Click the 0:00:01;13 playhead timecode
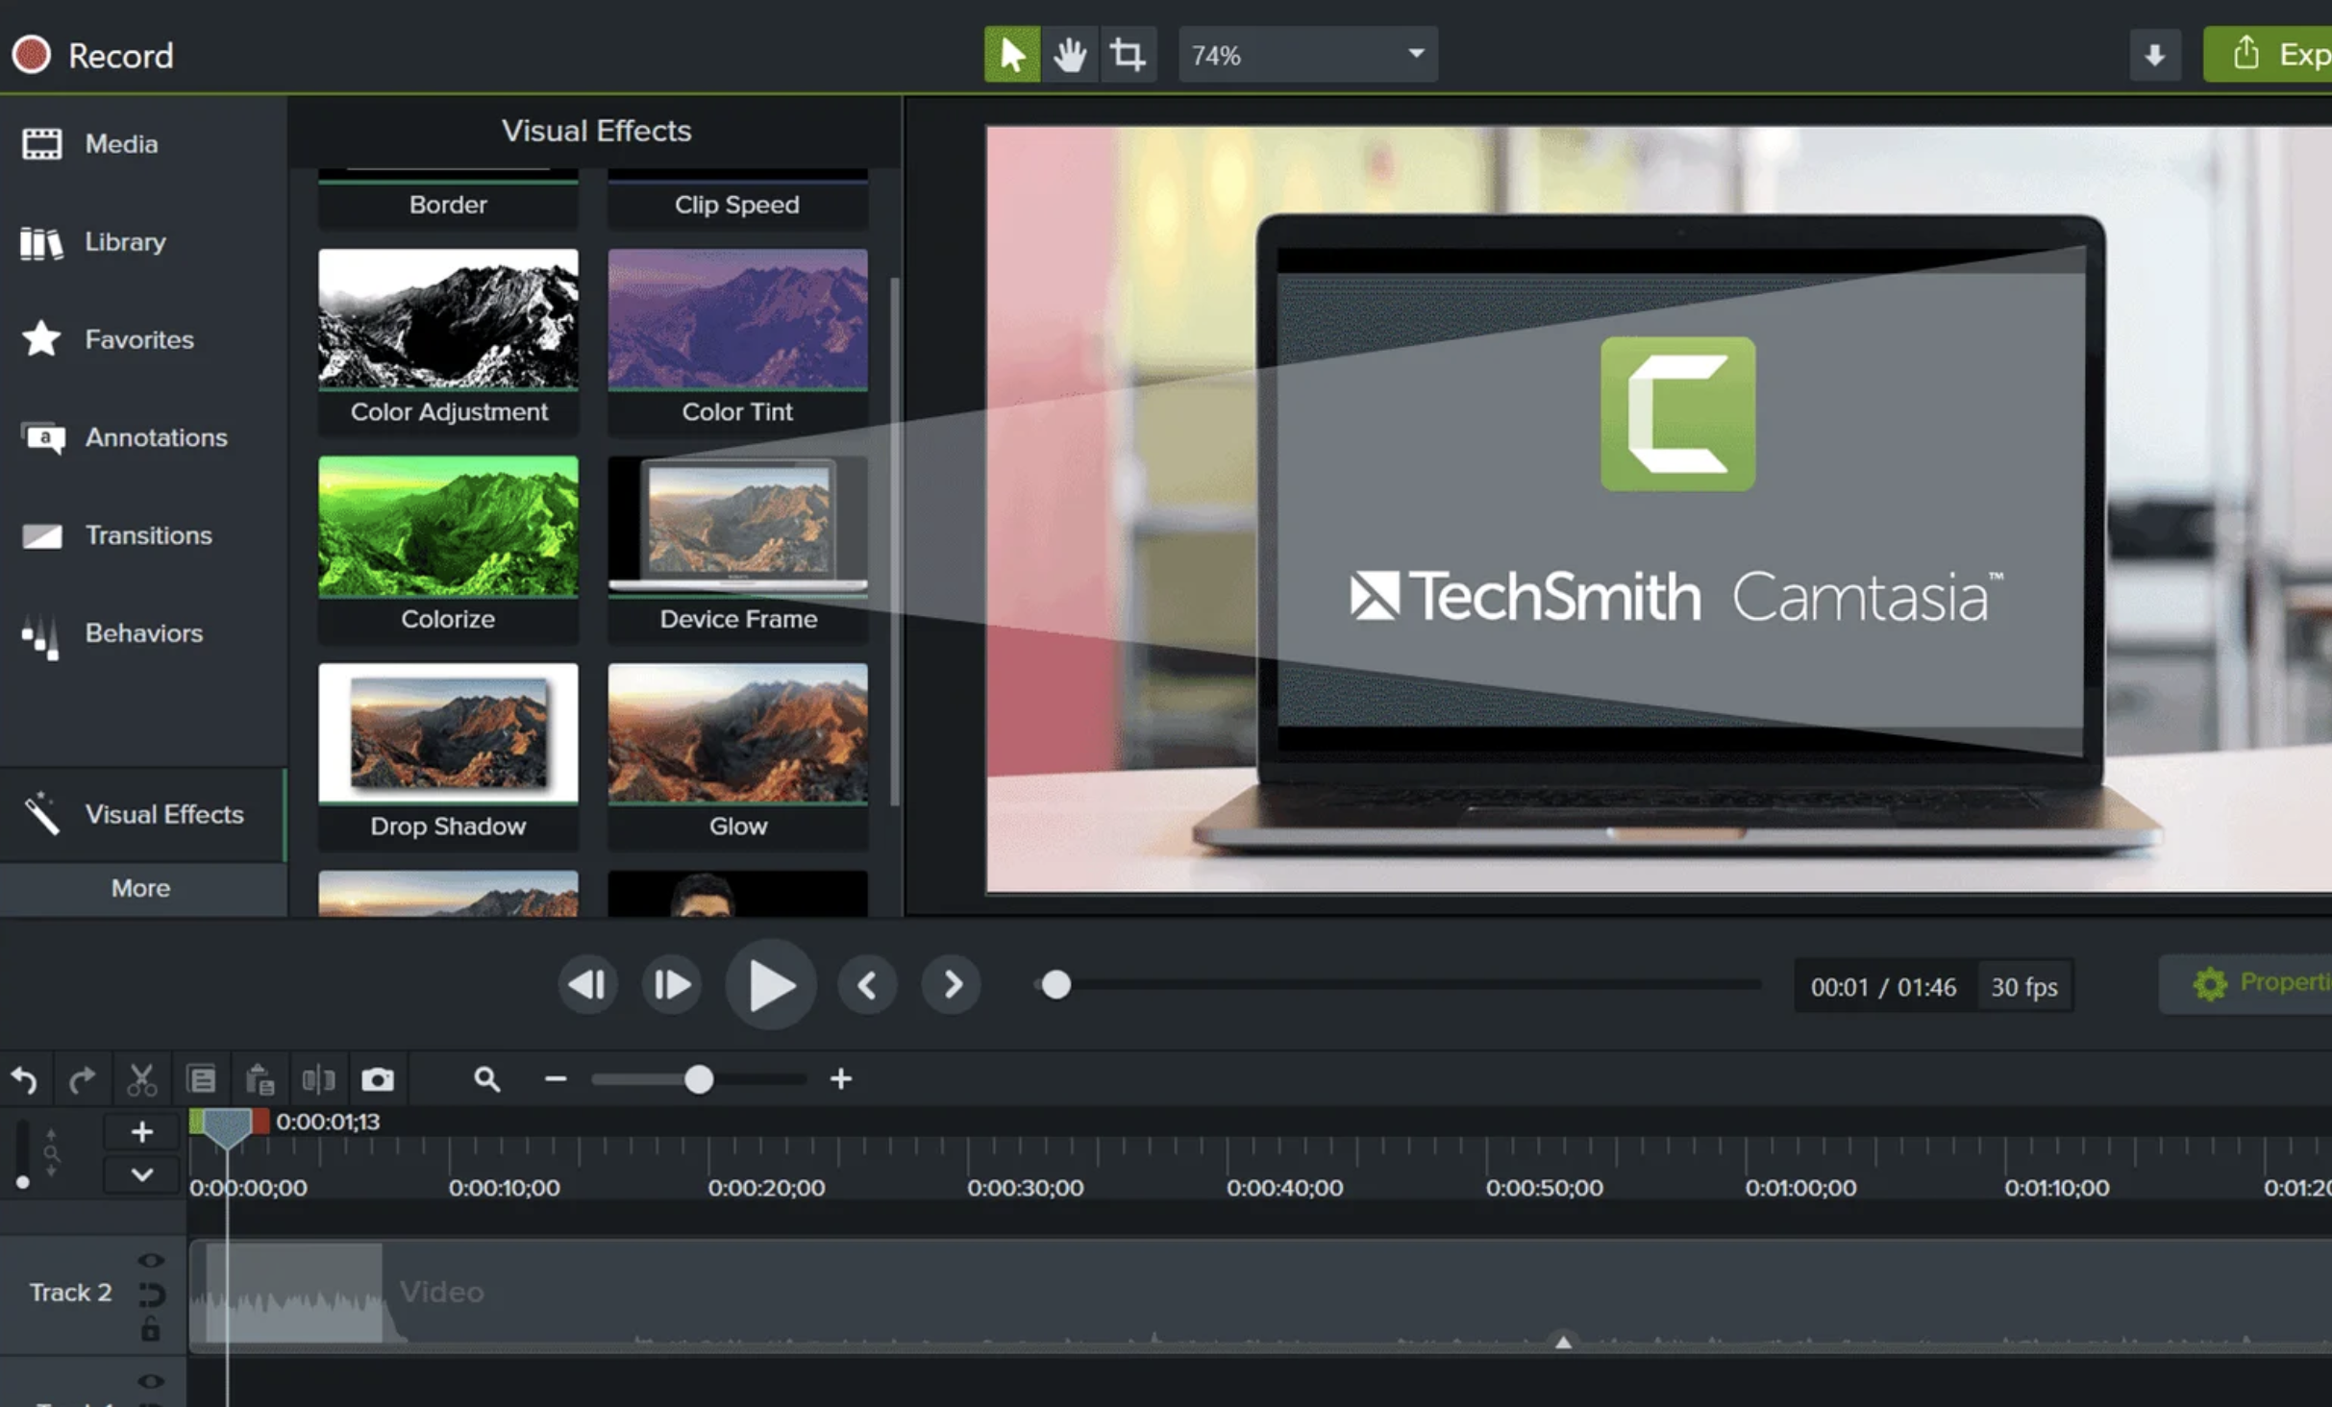This screenshot has height=1407, width=2332. (x=328, y=1122)
